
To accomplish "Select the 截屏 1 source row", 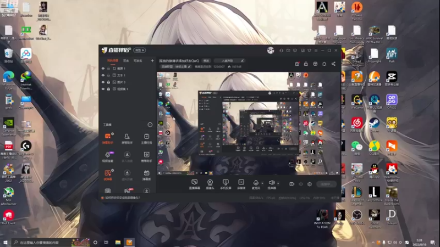I will (x=128, y=68).
